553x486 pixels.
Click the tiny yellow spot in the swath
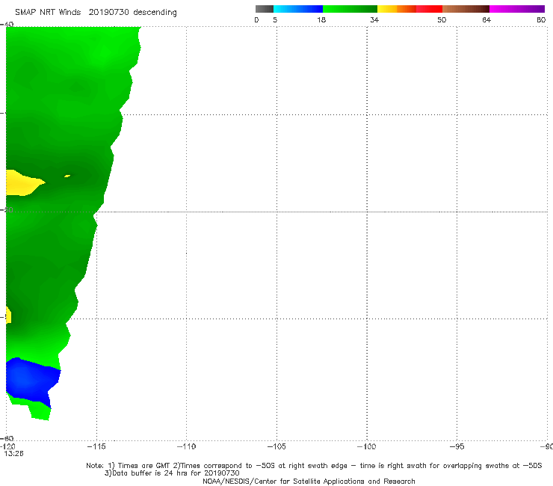tap(67, 176)
